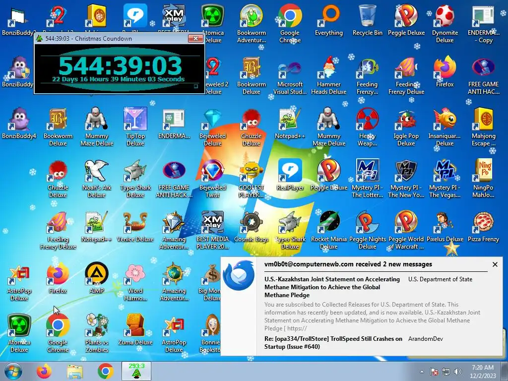Viewport: 508px width, 381px height.
Task: Open Pizza Frenzy shortcut
Action: 483,227
